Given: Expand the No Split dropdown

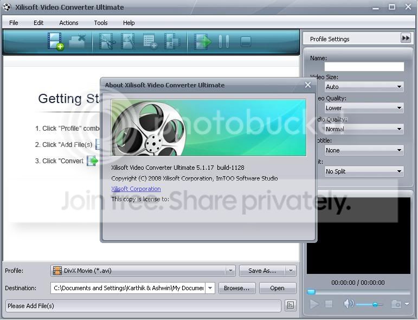Looking at the screenshot, I should (x=399, y=171).
